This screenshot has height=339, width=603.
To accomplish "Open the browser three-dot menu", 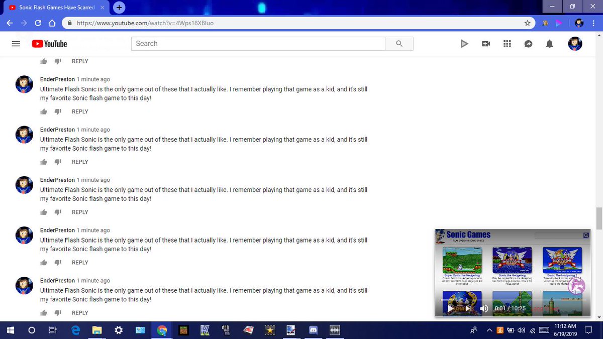I will tap(593, 23).
